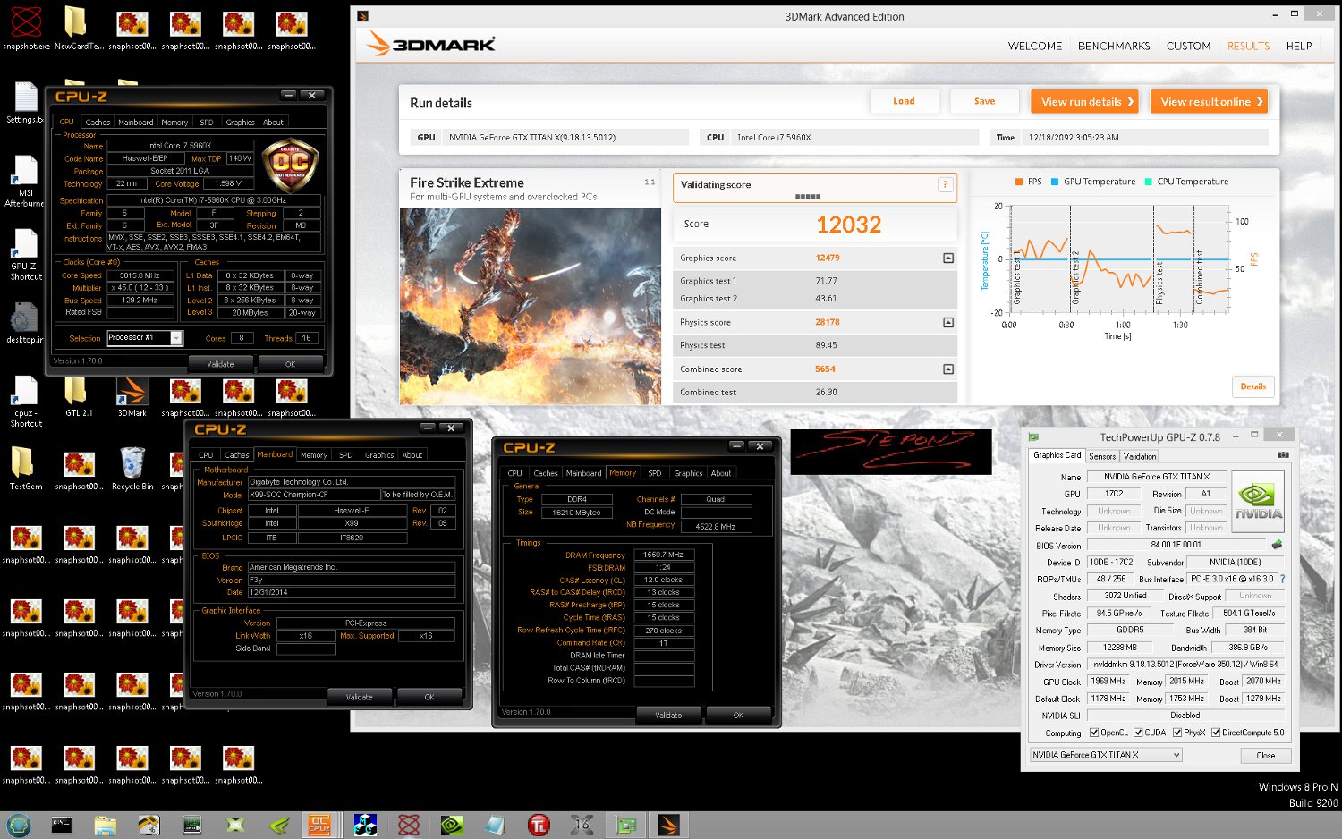Open Graphics tab in CPU-Z Mainboard window

point(379,455)
